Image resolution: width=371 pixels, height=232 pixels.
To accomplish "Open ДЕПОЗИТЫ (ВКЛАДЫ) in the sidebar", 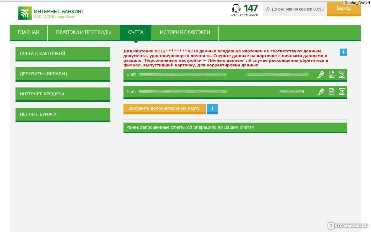I will click(x=63, y=74).
